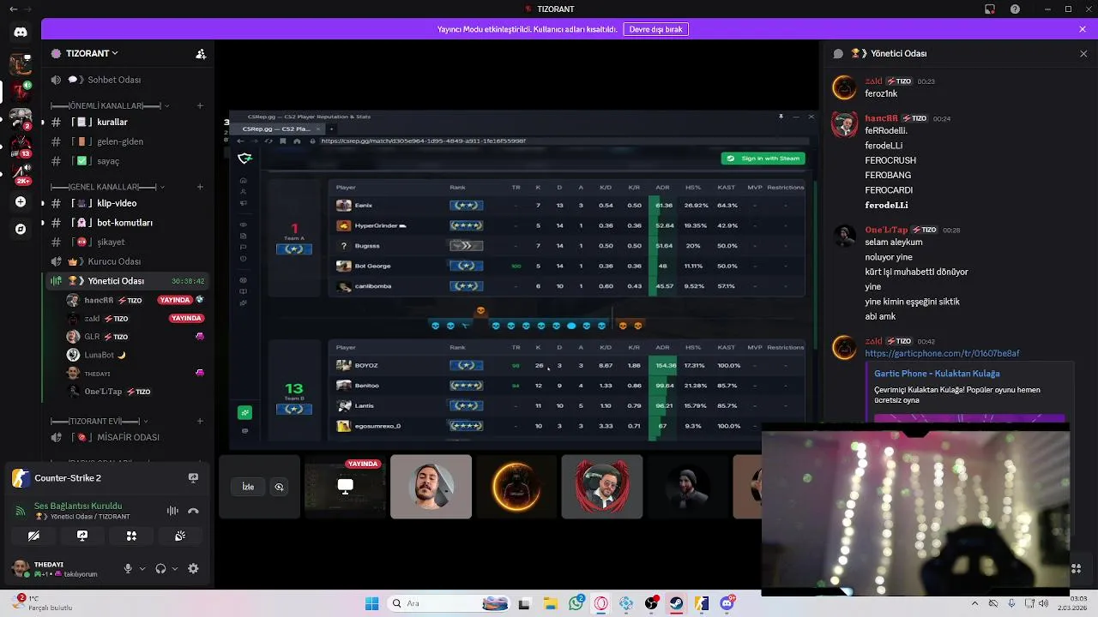1098x617 pixels.
Task: Open the invite people icon next to TIZORANT
Action: [x=201, y=53]
